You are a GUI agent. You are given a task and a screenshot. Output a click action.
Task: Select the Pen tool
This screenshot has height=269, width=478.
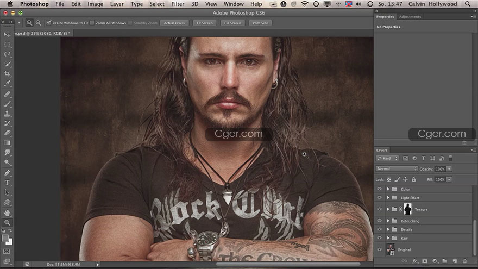click(x=7, y=173)
